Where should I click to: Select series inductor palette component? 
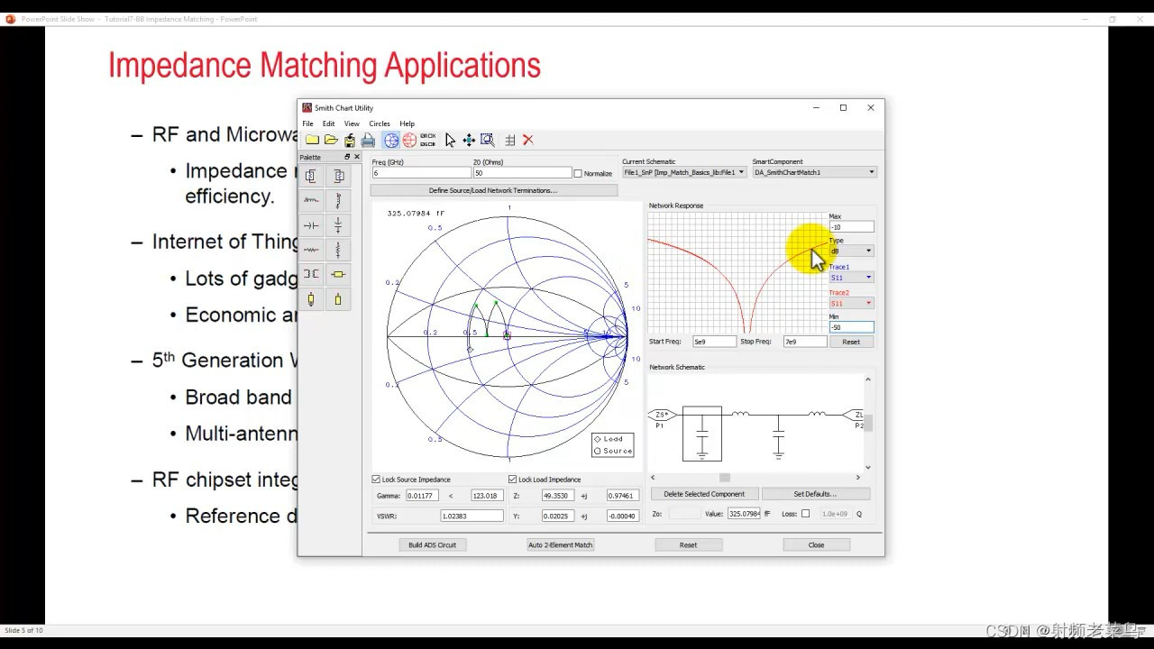point(311,200)
